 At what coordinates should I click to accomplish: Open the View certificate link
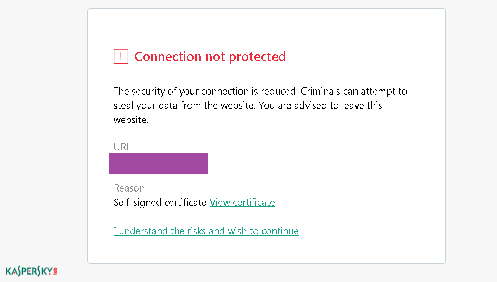(242, 202)
